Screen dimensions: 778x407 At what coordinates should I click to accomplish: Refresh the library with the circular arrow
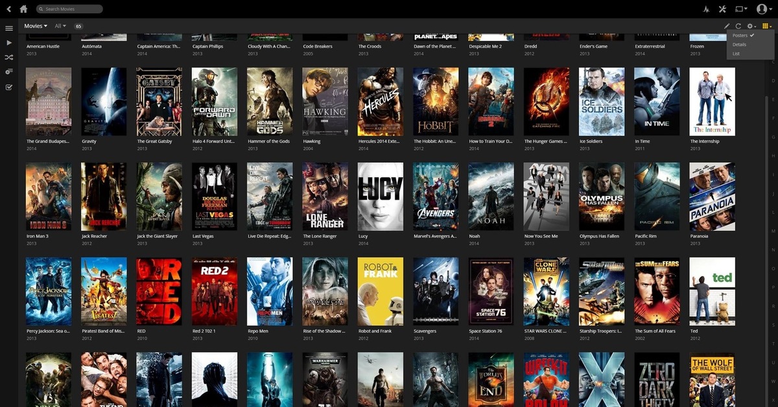click(738, 26)
